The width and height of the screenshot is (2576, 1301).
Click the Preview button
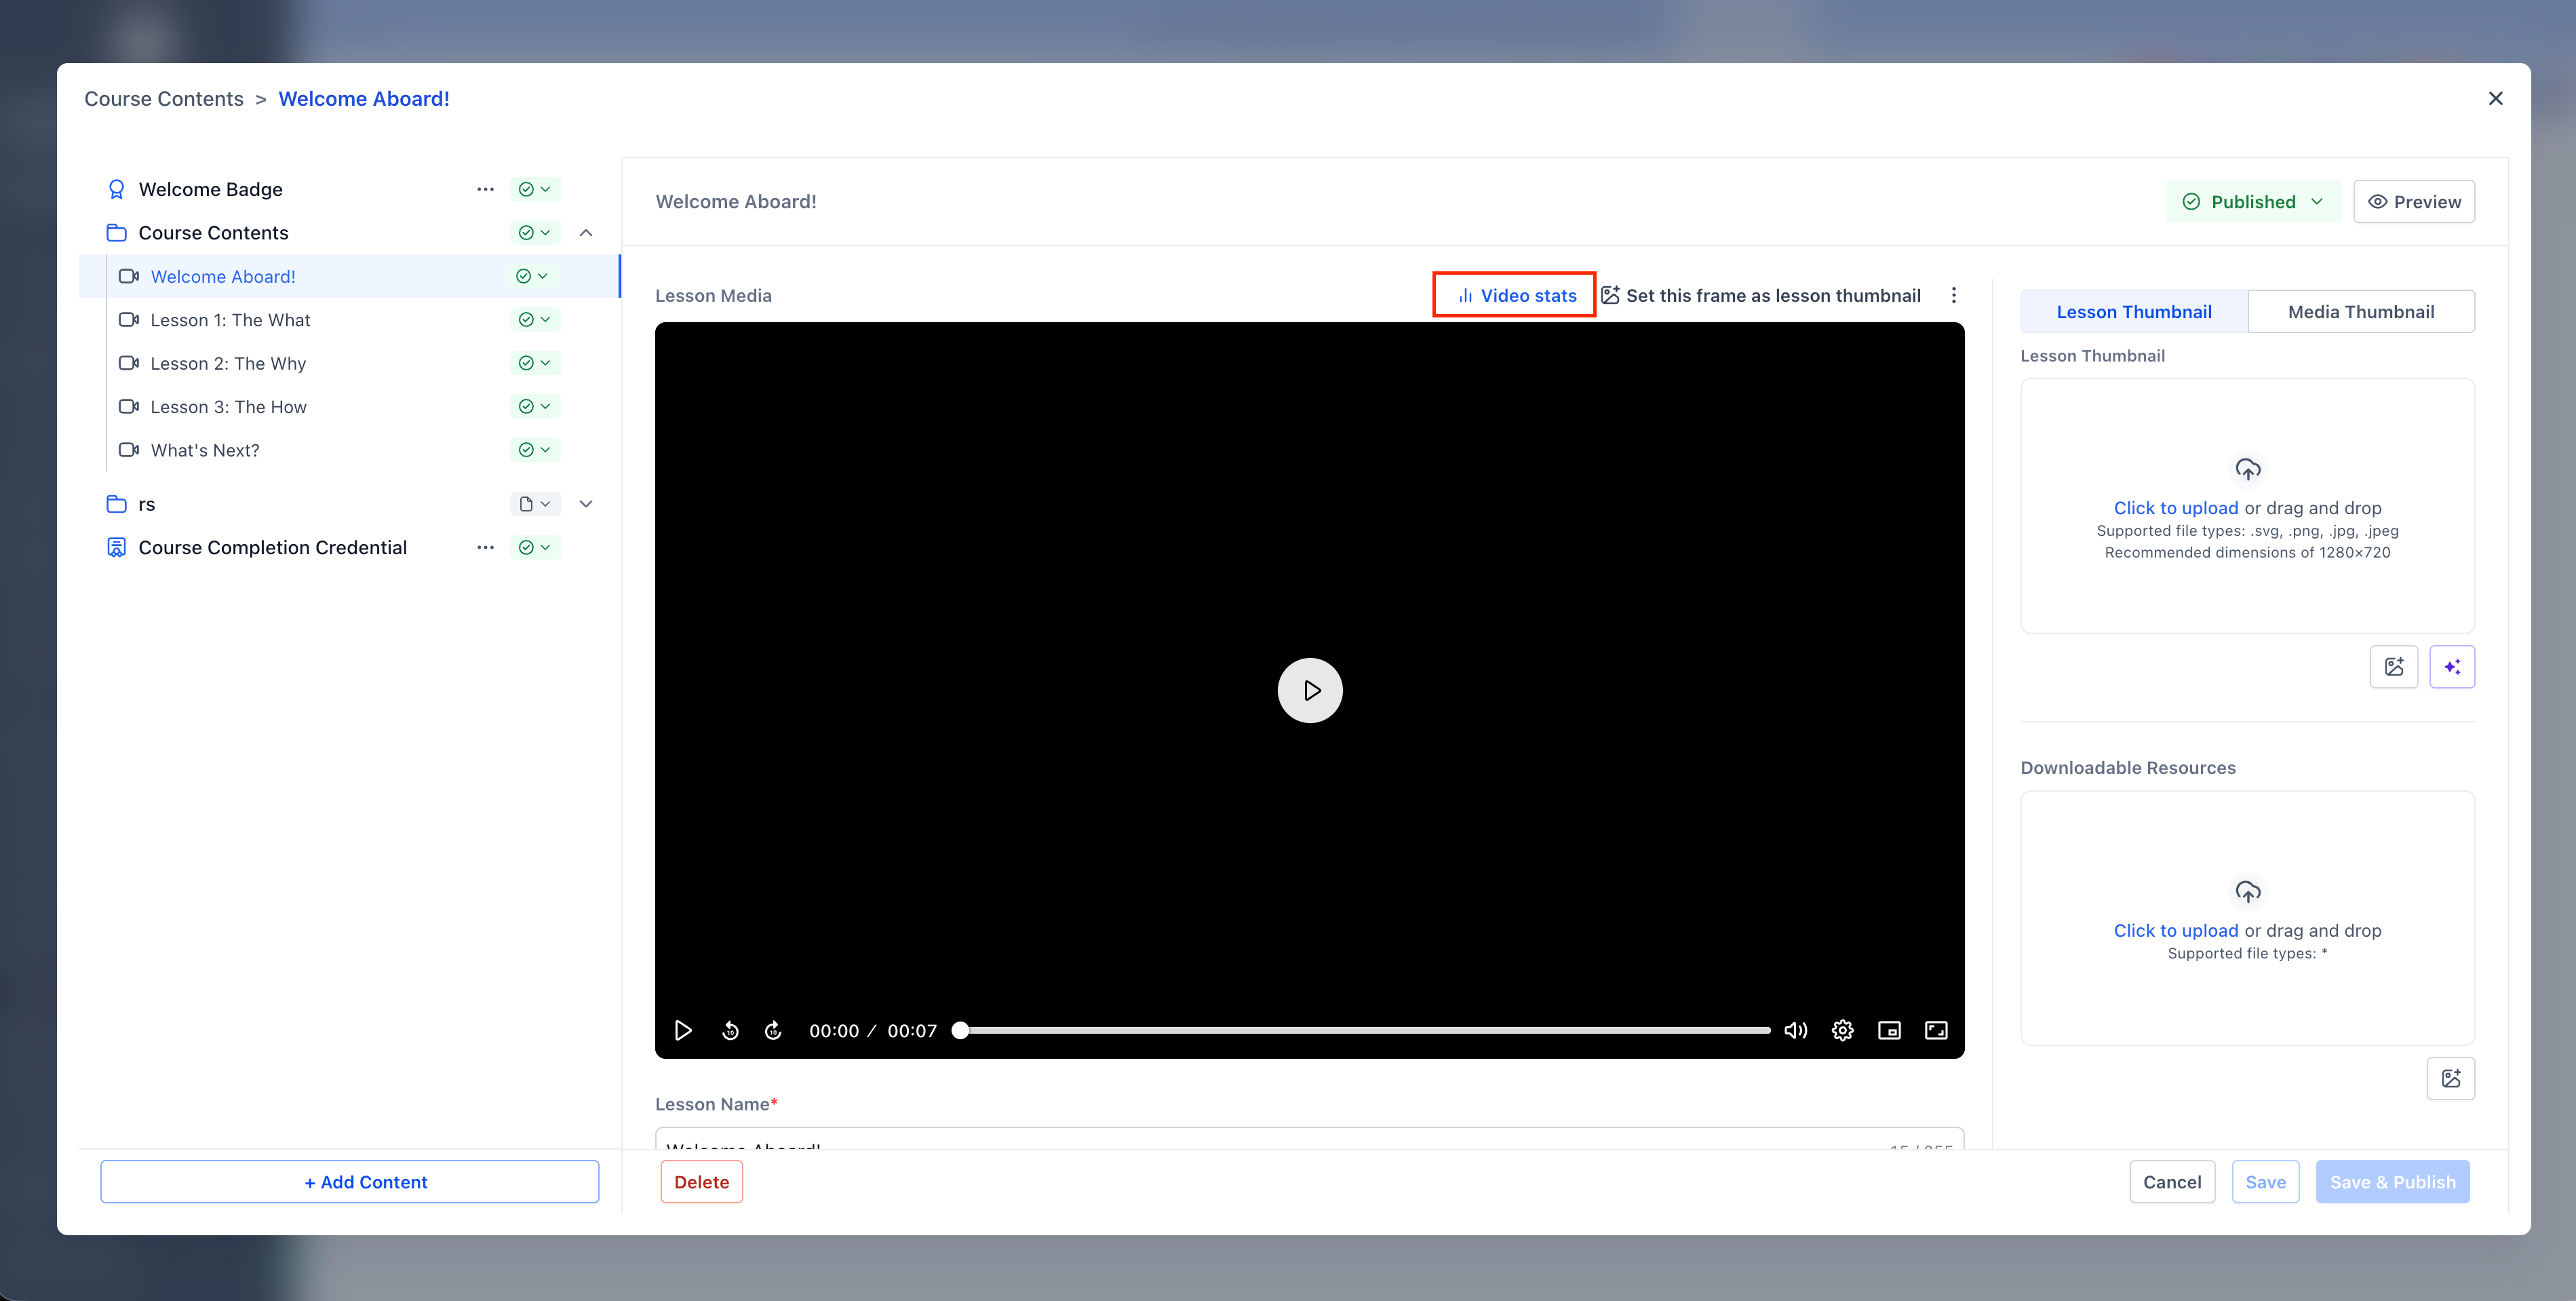(2413, 202)
